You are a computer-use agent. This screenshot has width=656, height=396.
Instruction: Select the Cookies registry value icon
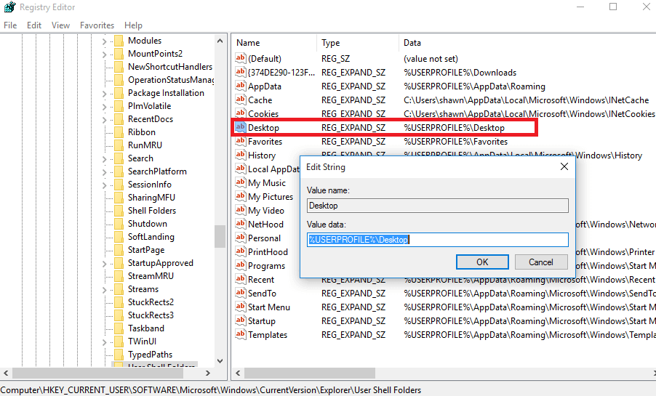point(241,114)
